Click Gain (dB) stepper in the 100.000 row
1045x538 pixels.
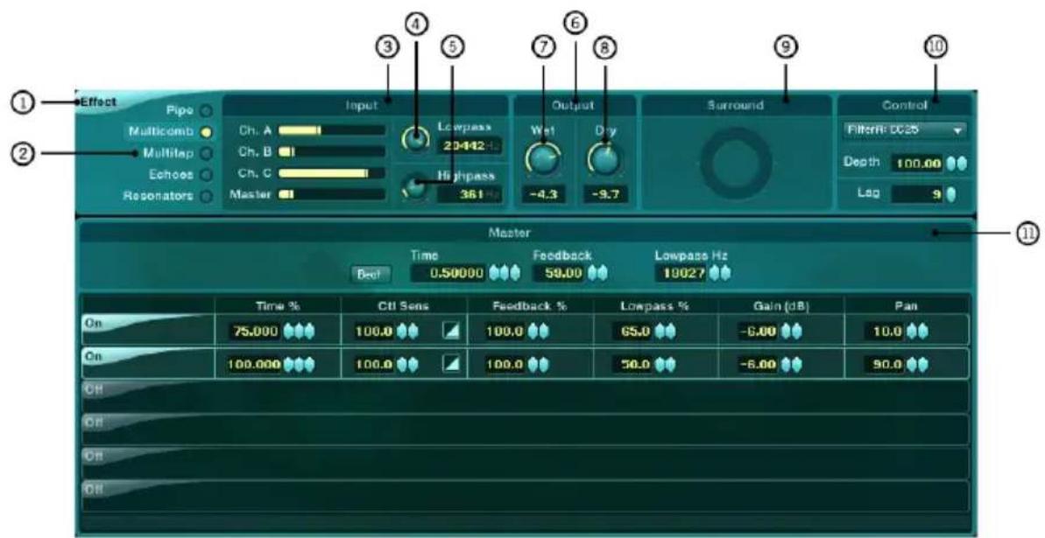coord(792,365)
